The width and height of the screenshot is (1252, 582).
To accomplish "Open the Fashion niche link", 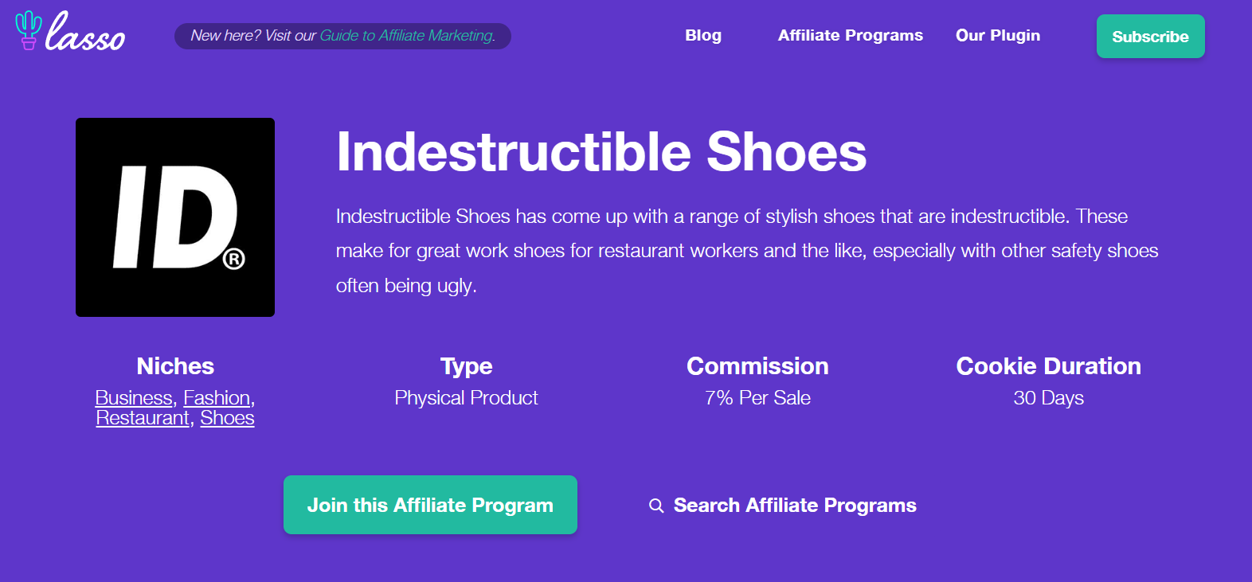I will [217, 397].
